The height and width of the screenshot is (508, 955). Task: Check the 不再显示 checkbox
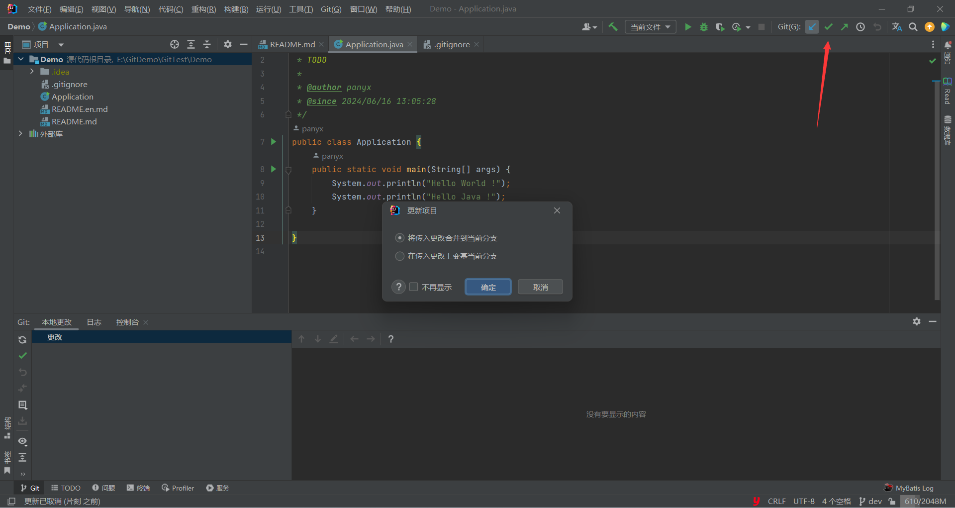coord(413,287)
